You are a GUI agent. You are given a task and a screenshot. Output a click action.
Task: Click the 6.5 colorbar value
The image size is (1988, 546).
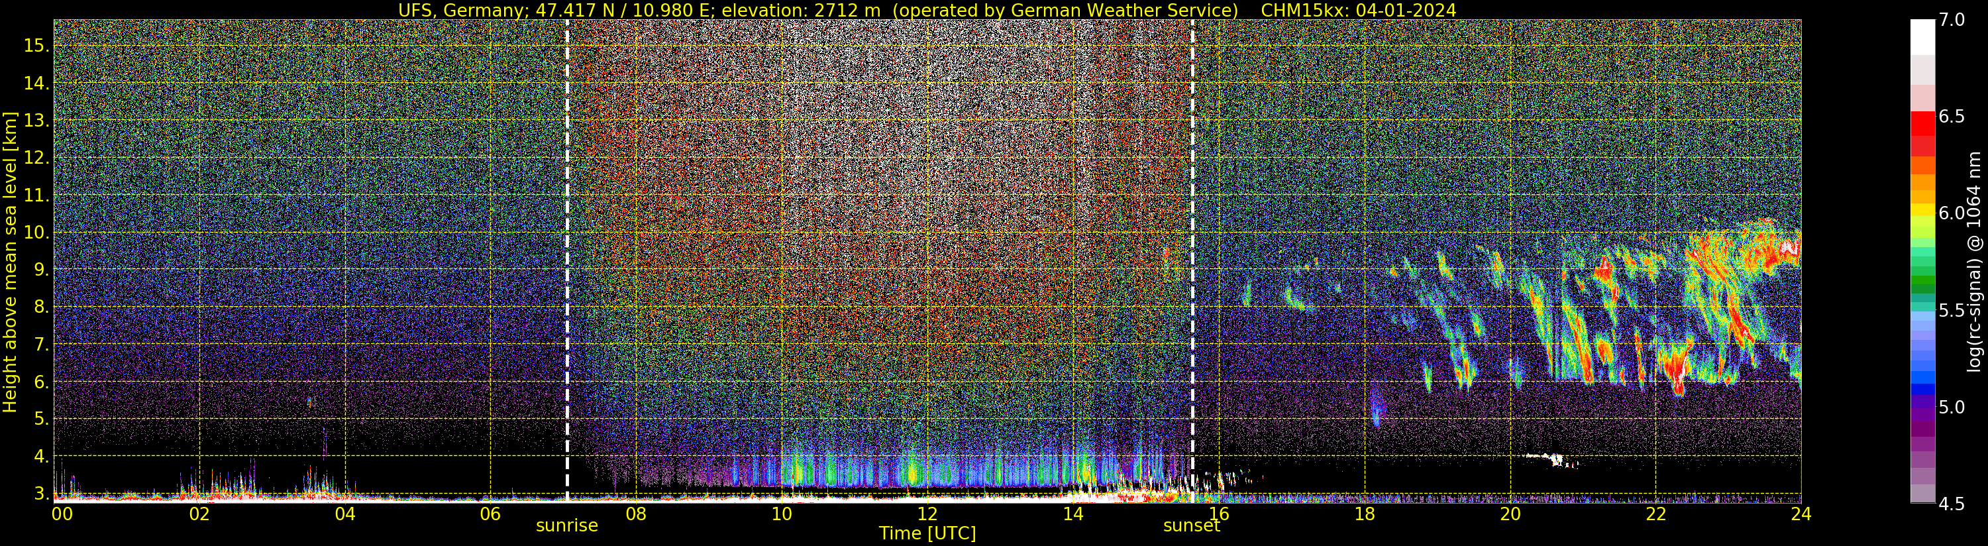click(1952, 117)
